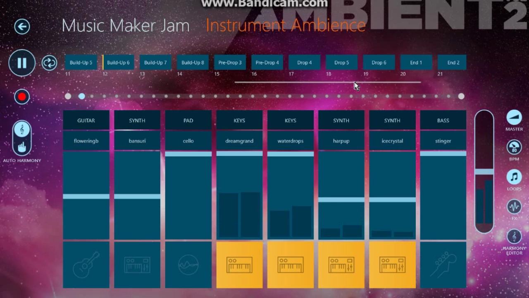The width and height of the screenshot is (529, 298).
Task: Change the PAD instrument type
Action: click(x=188, y=120)
